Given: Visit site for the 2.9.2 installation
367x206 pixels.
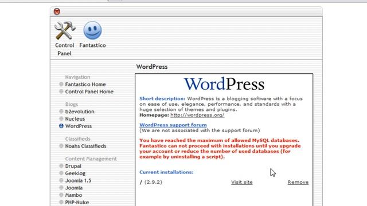Looking at the screenshot, I should tap(242, 182).
